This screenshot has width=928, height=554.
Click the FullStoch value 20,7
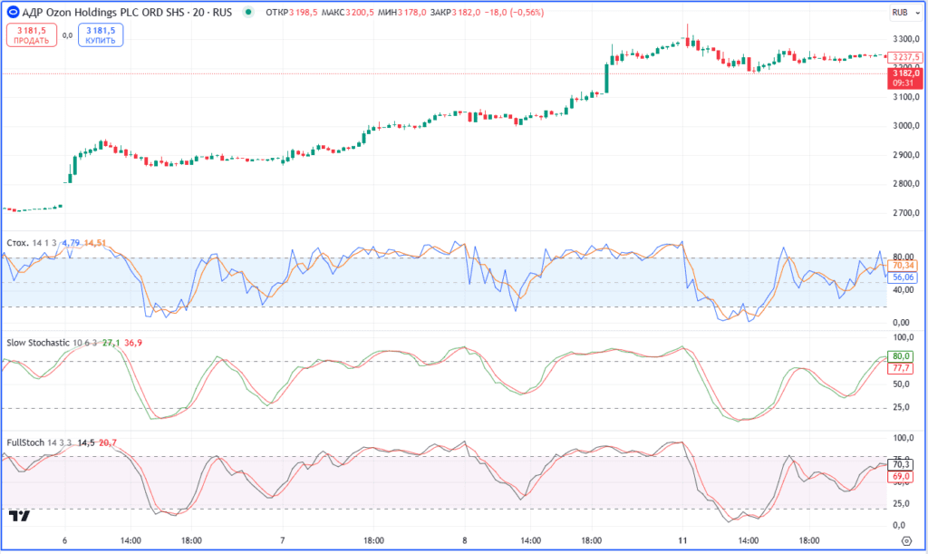click(x=108, y=442)
